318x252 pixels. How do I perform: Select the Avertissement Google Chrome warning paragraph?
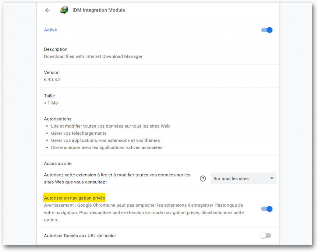click(x=144, y=213)
